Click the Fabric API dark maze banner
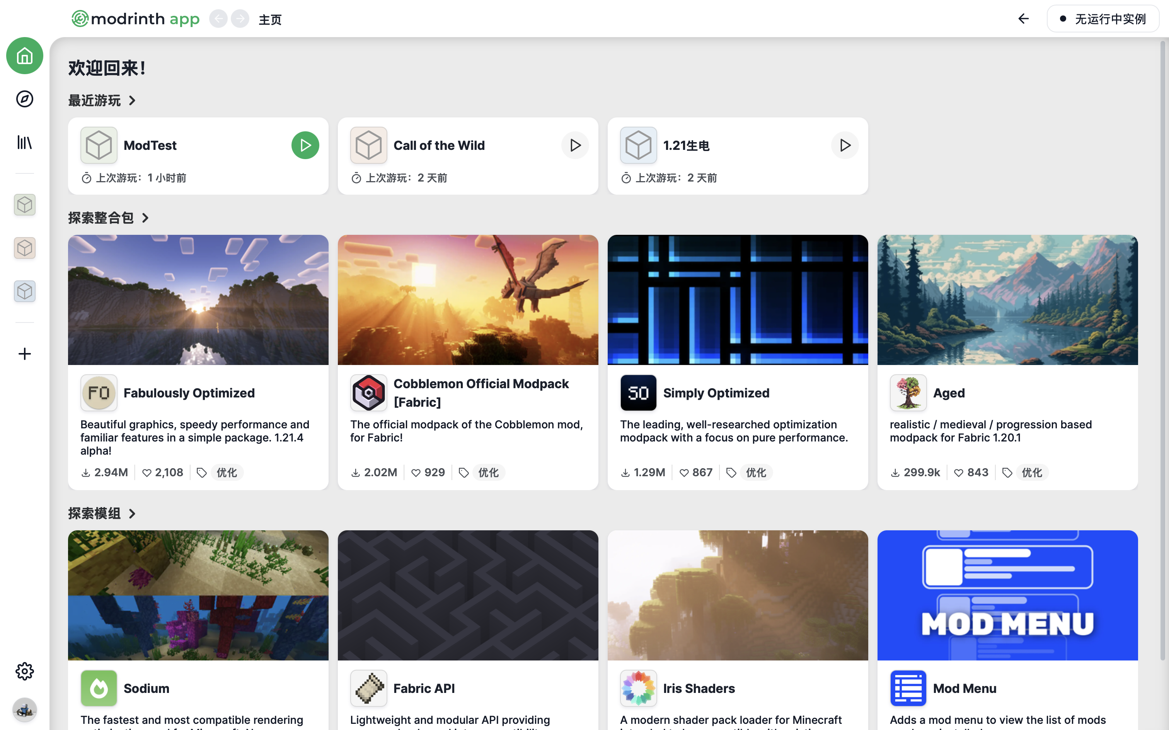Image resolution: width=1169 pixels, height=730 pixels. point(468,595)
